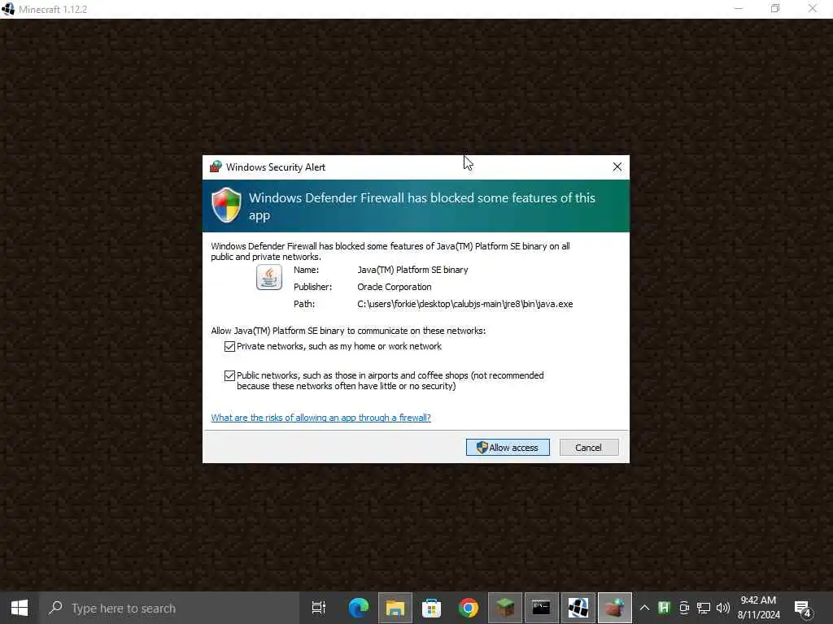
Task: Launch Google Chrome from the taskbar
Action: 468,608
